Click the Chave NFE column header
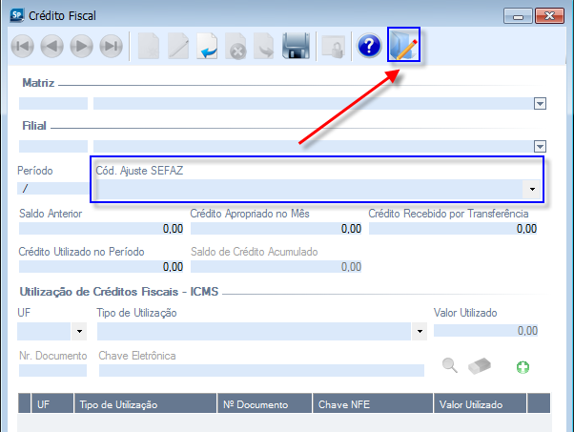This screenshot has height=432, width=574. click(373, 403)
